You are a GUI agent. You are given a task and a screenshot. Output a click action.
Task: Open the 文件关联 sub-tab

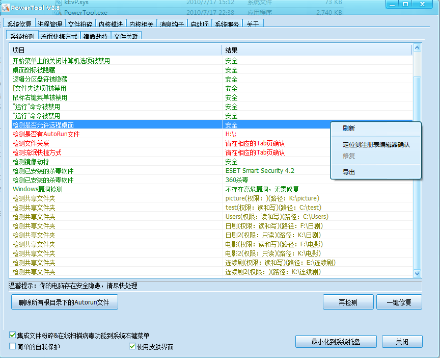coord(126,35)
